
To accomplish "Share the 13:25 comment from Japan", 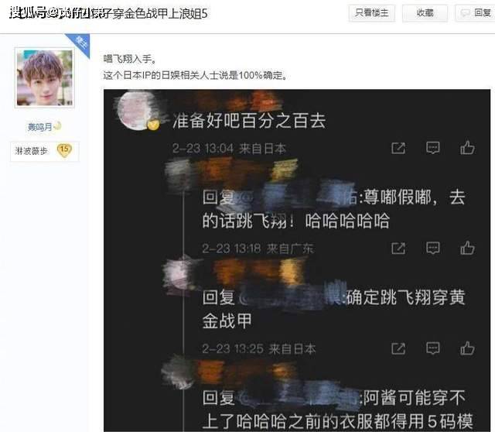I will tap(398, 349).
